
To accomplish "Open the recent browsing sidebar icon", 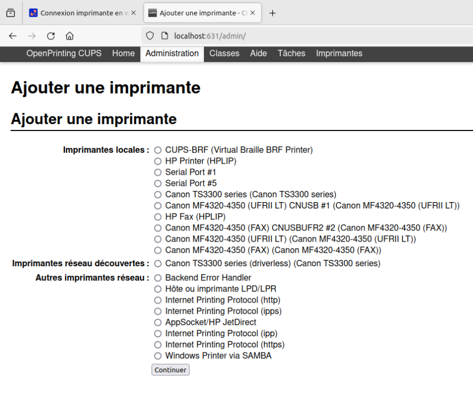I will coord(11,13).
